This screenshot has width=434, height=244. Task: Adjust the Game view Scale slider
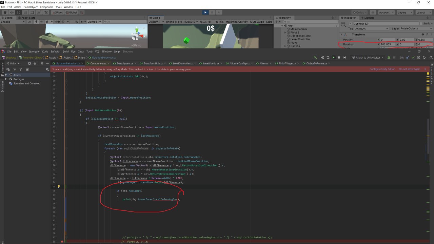pyautogui.click(x=213, y=22)
